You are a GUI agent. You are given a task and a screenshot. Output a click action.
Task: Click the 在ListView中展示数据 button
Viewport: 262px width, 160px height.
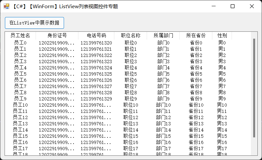tap(34, 23)
